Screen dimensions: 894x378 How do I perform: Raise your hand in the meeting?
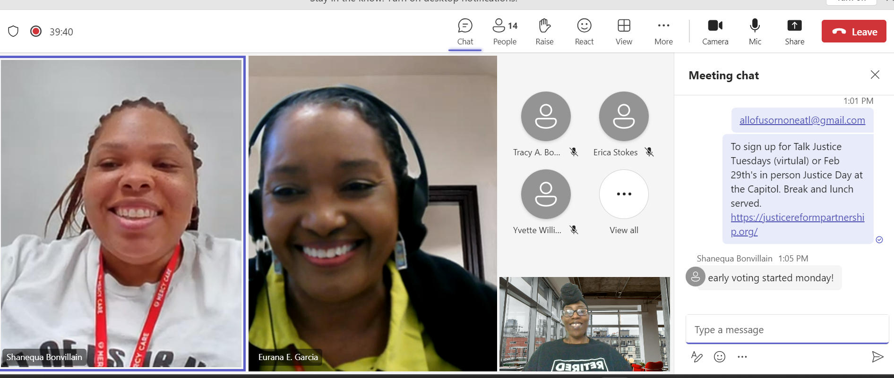click(544, 32)
